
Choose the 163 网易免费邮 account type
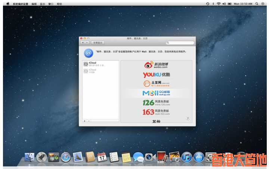(x=156, y=112)
